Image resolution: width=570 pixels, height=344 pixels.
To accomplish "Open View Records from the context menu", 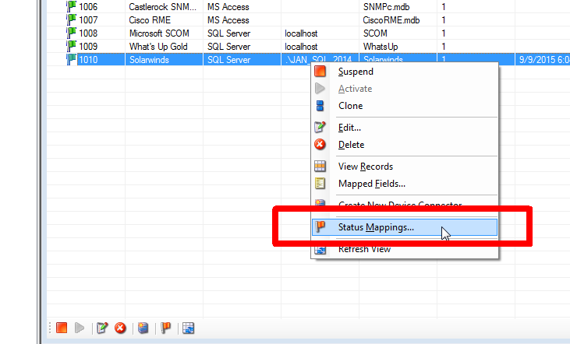I will click(365, 167).
